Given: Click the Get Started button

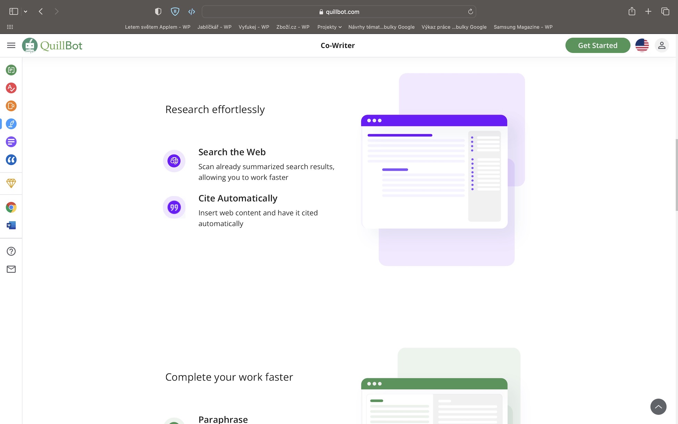Looking at the screenshot, I should pyautogui.click(x=597, y=45).
